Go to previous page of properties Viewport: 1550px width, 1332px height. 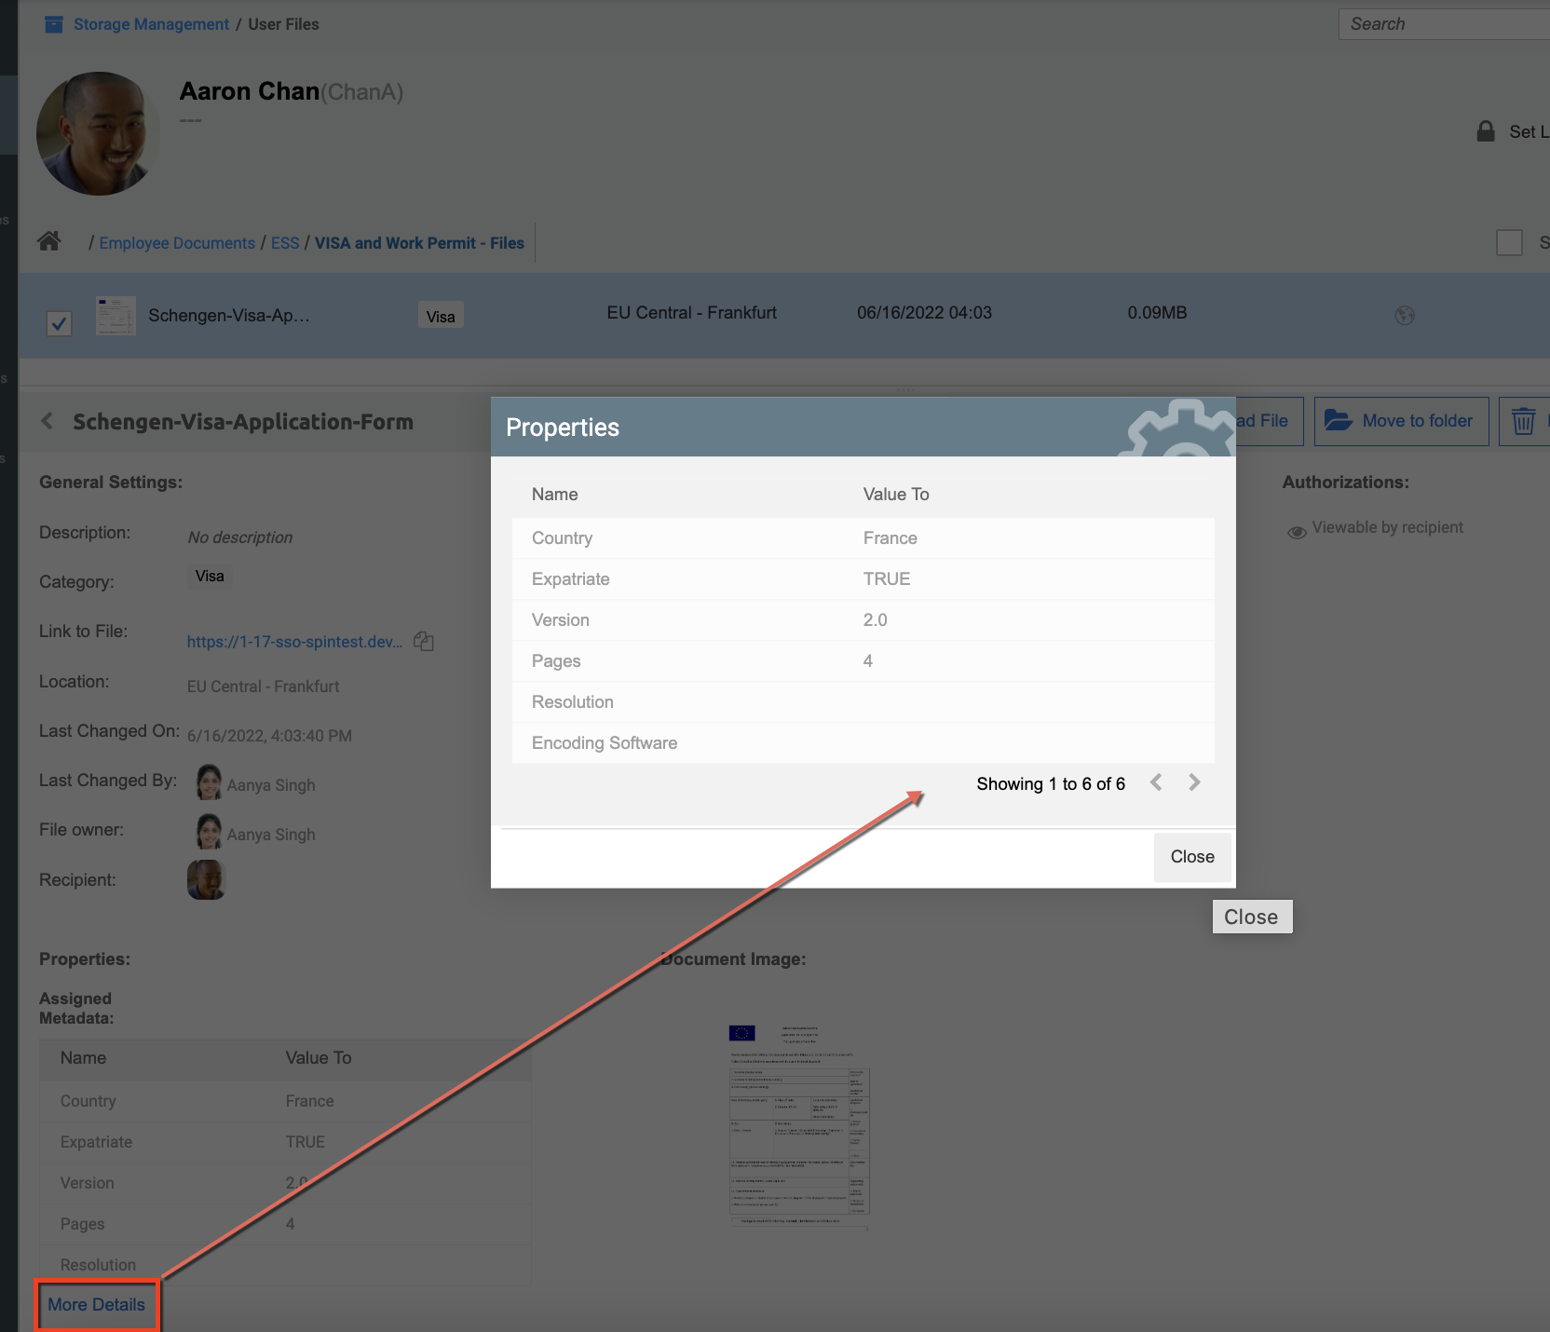(1156, 782)
